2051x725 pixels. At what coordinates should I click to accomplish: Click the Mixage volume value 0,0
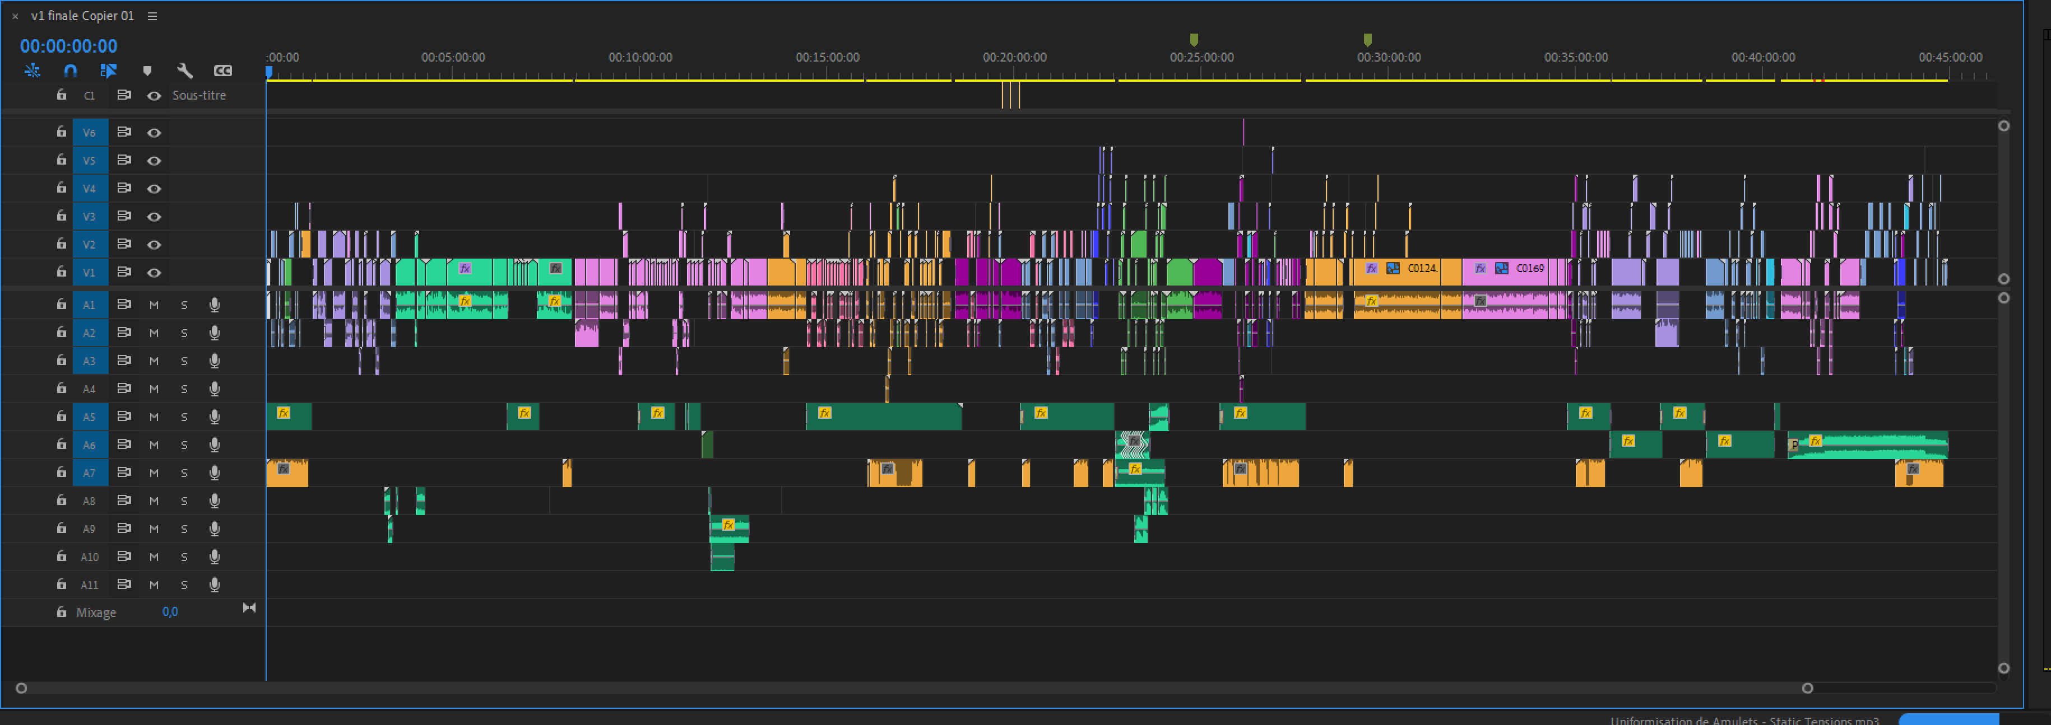point(170,611)
